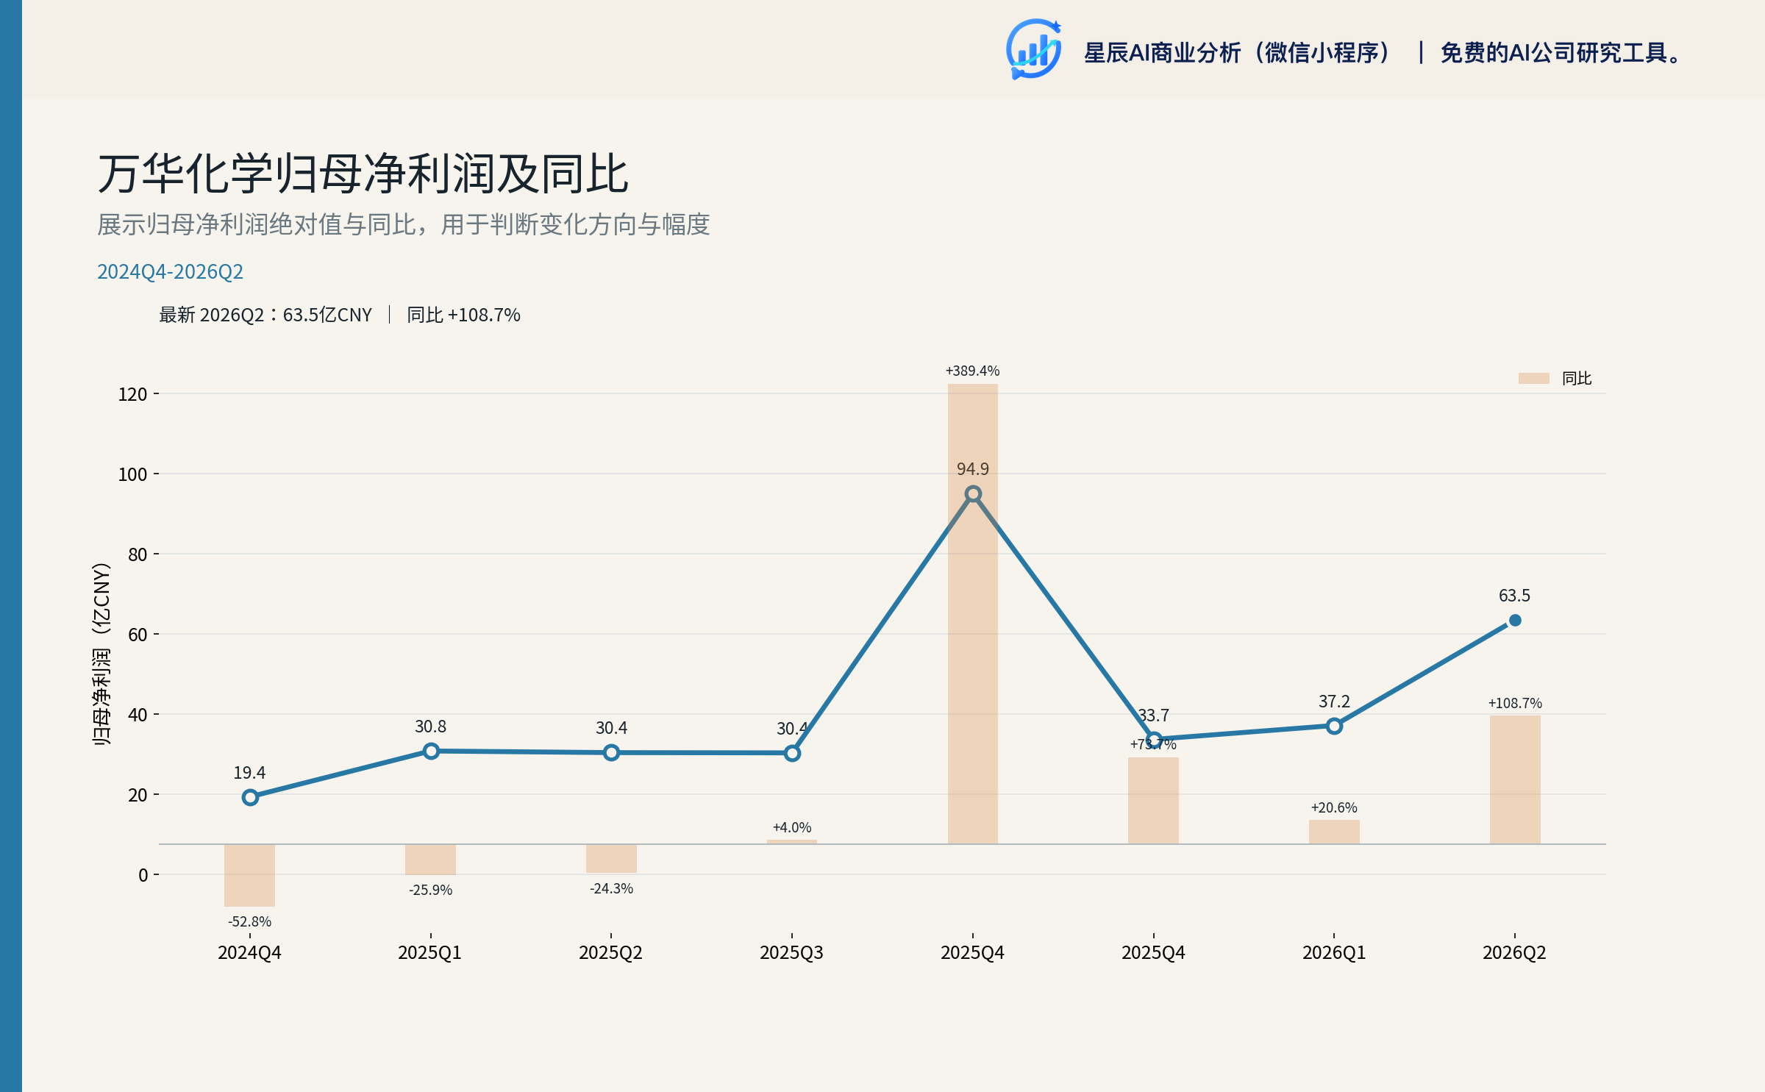Click the 2026Q1 line data point
The width and height of the screenshot is (1765, 1092).
pyautogui.click(x=1334, y=726)
